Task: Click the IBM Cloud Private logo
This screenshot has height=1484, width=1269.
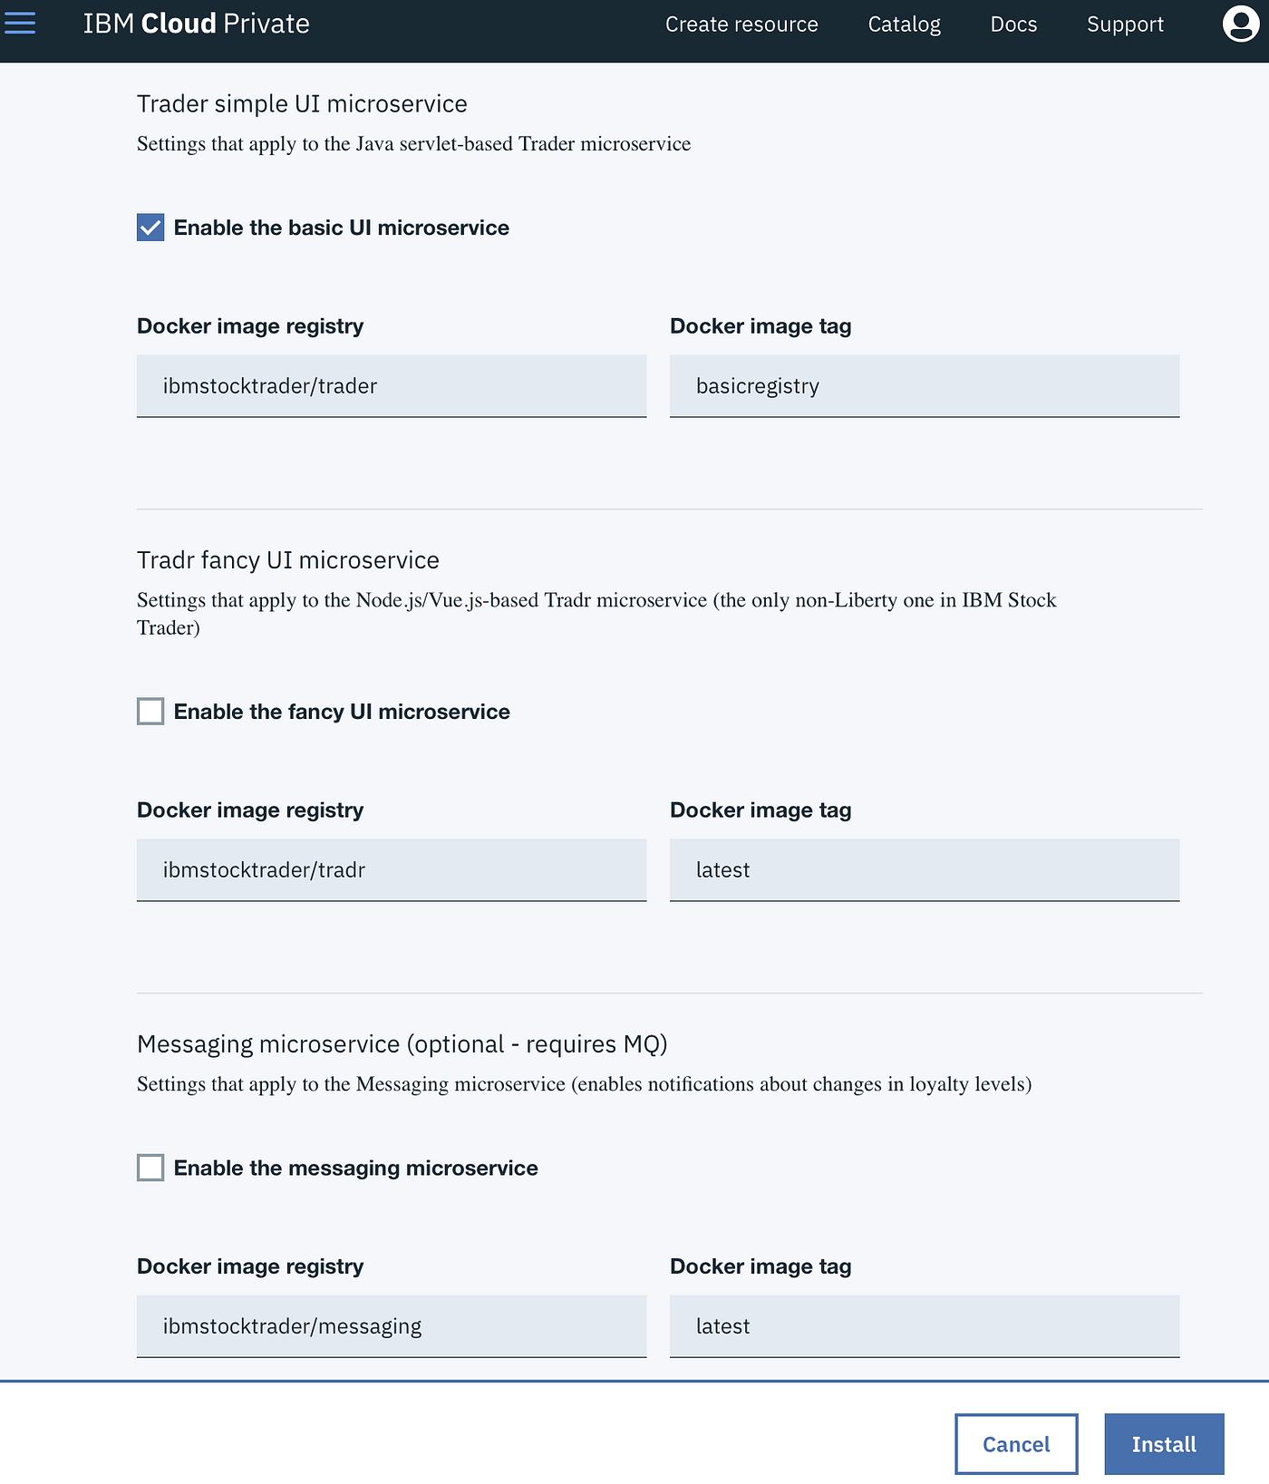Action: [196, 24]
